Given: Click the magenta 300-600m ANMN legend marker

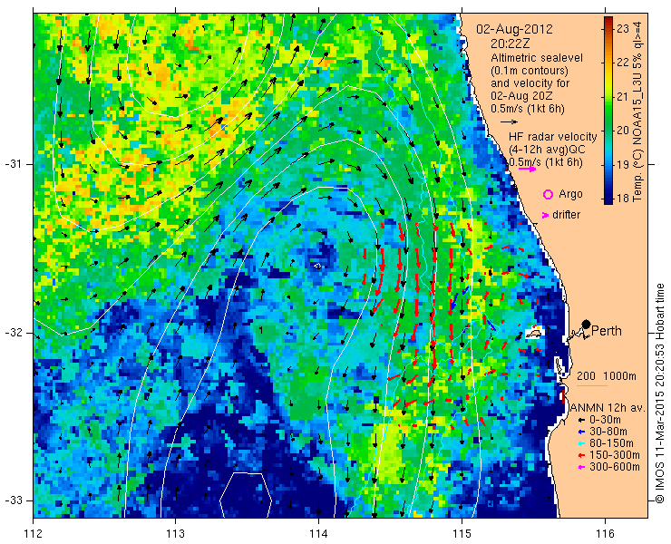Looking at the screenshot, I should [580, 467].
